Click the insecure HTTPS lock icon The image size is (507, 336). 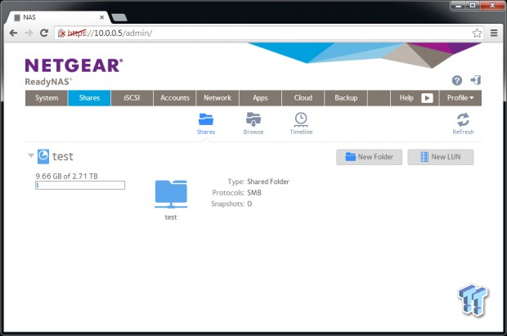pyautogui.click(x=61, y=33)
